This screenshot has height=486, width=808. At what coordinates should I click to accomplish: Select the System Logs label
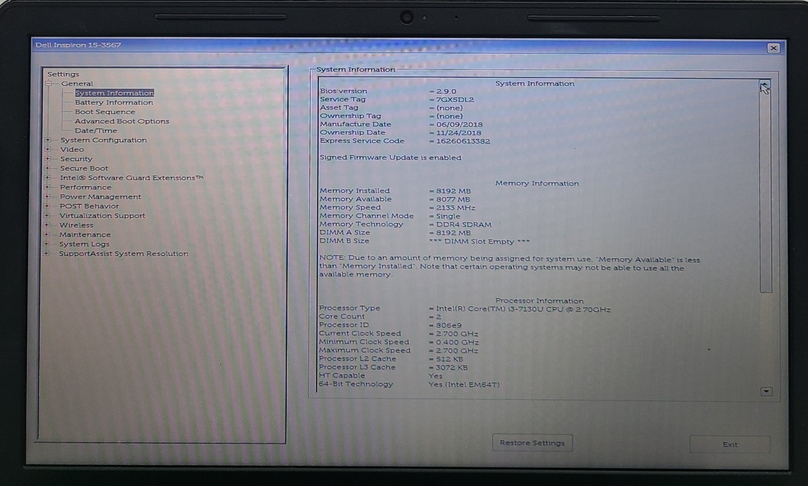(x=84, y=244)
